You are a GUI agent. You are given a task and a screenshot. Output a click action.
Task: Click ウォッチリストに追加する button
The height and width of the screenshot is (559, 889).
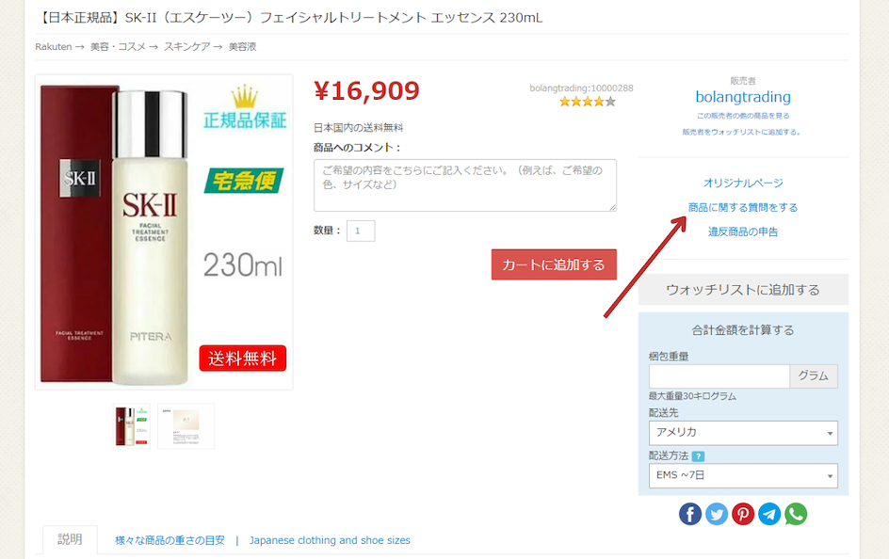(743, 290)
